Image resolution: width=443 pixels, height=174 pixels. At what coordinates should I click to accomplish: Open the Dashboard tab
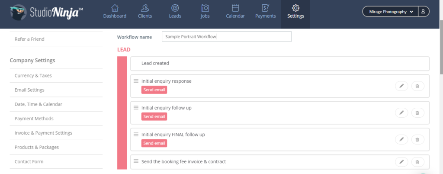[115, 12]
